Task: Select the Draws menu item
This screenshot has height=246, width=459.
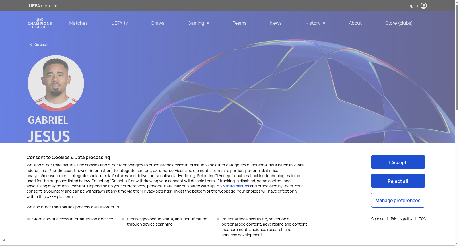Action: [158, 23]
